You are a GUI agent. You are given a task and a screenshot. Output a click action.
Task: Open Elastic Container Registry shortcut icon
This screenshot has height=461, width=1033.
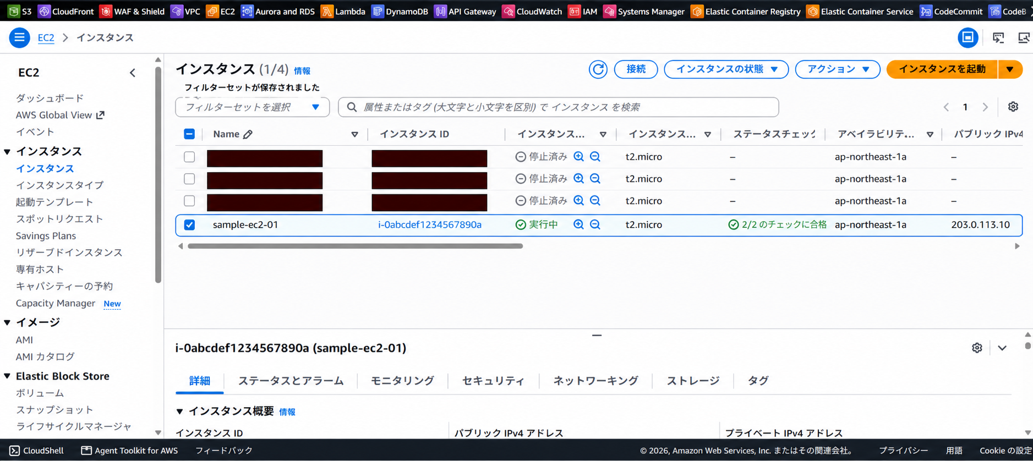[x=697, y=11]
